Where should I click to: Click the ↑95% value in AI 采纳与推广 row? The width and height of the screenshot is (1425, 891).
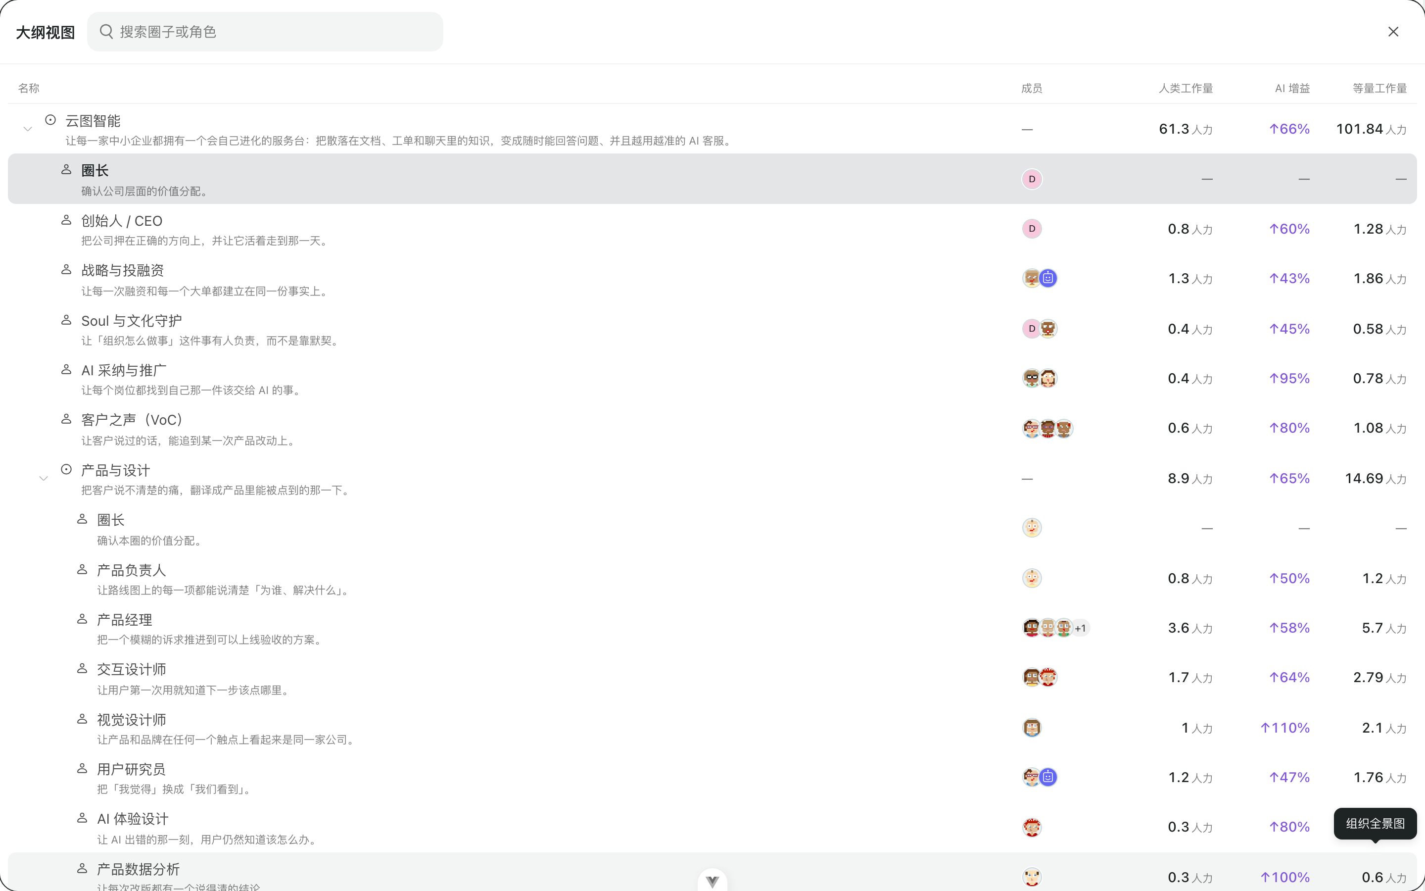pos(1289,378)
